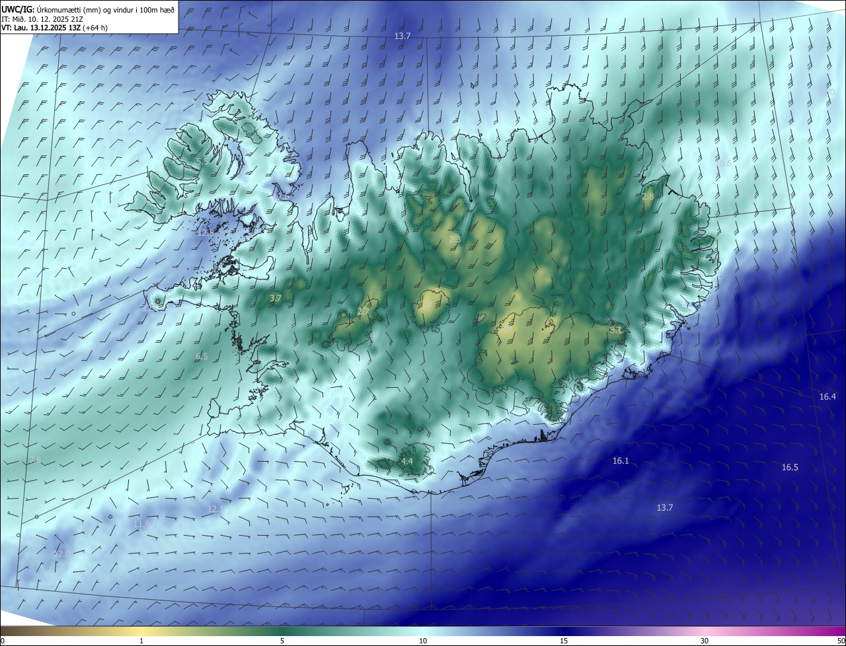The height and width of the screenshot is (646, 846).
Task: Click the color scale tick label 10
Action: (423, 641)
